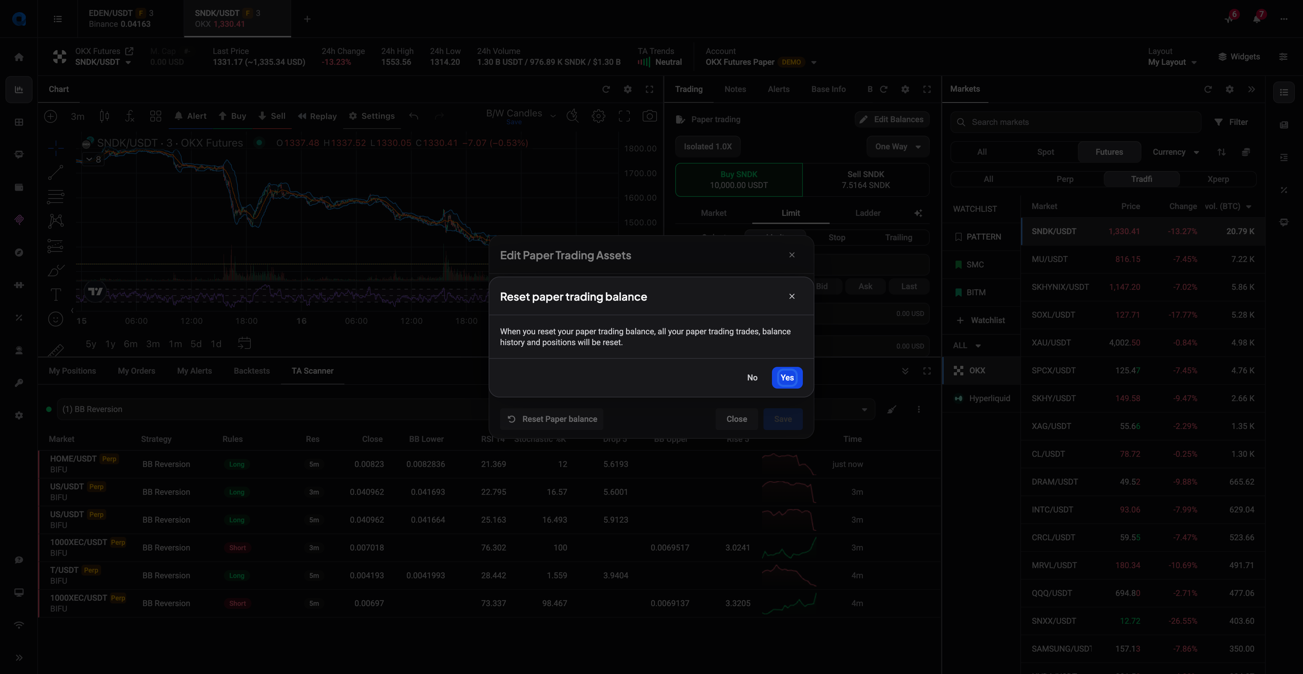
Task: Click the Reset Paper balance button
Action: tap(552, 419)
